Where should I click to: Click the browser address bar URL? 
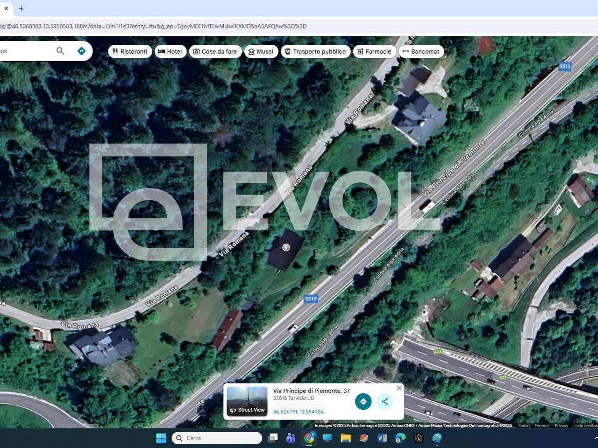tap(154, 26)
